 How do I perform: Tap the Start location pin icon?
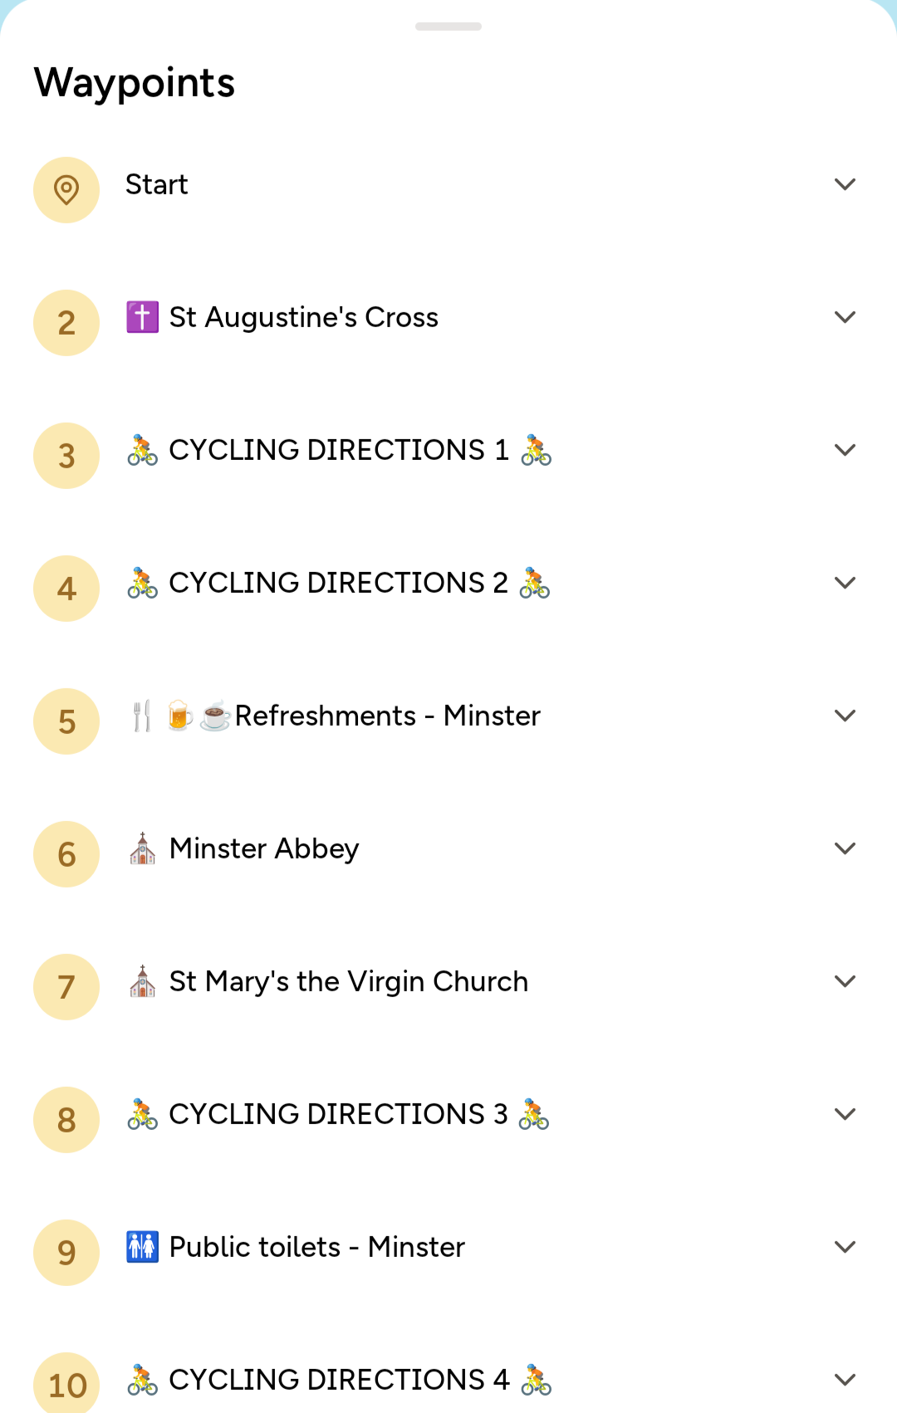tap(66, 190)
